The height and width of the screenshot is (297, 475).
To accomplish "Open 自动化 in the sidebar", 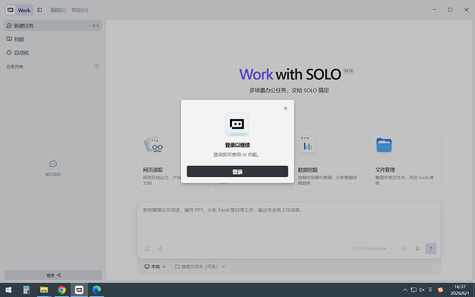I will tap(53, 52).
